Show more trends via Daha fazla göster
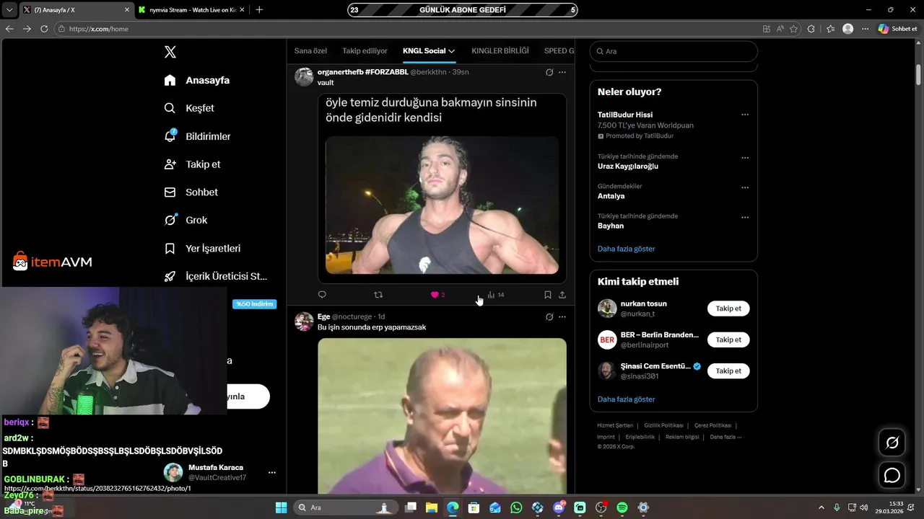924x519 pixels. click(626, 249)
